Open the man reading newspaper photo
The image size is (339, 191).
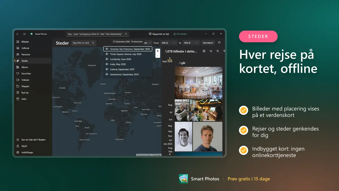tap(182, 110)
